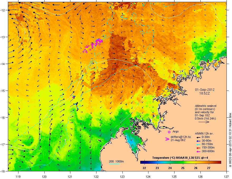Image resolution: width=232 pixels, height=179 pixels.
Task: Click the magenta Argo circle legend marker
Action: pos(169,132)
